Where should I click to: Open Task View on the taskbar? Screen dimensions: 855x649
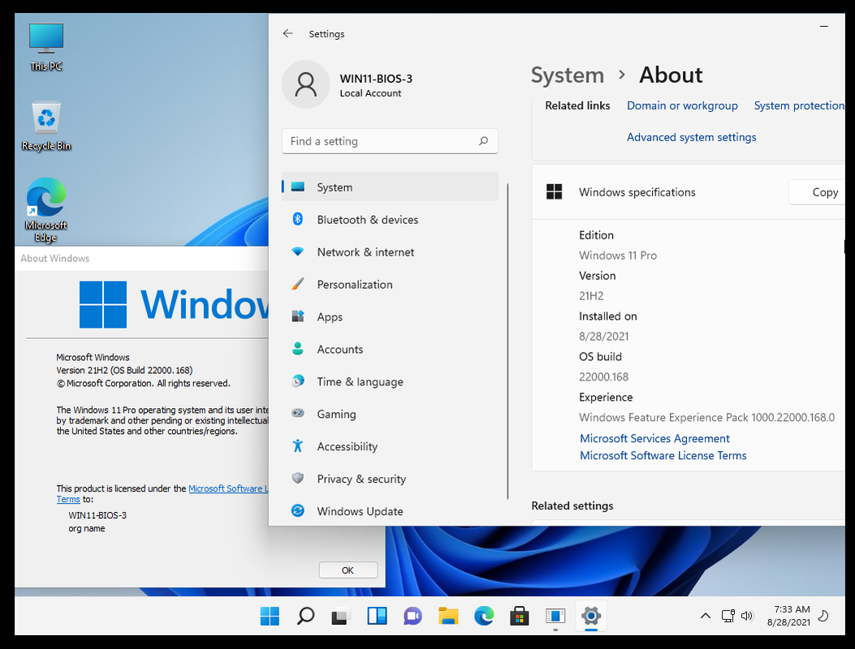tap(341, 617)
